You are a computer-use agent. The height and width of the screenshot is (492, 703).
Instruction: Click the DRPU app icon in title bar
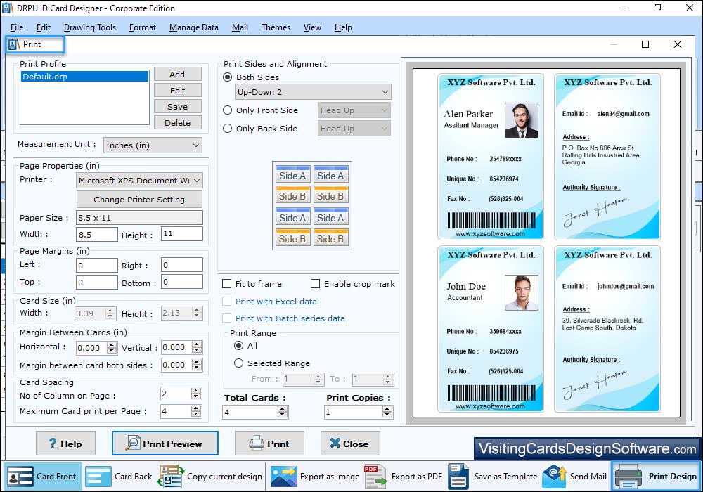8,8
